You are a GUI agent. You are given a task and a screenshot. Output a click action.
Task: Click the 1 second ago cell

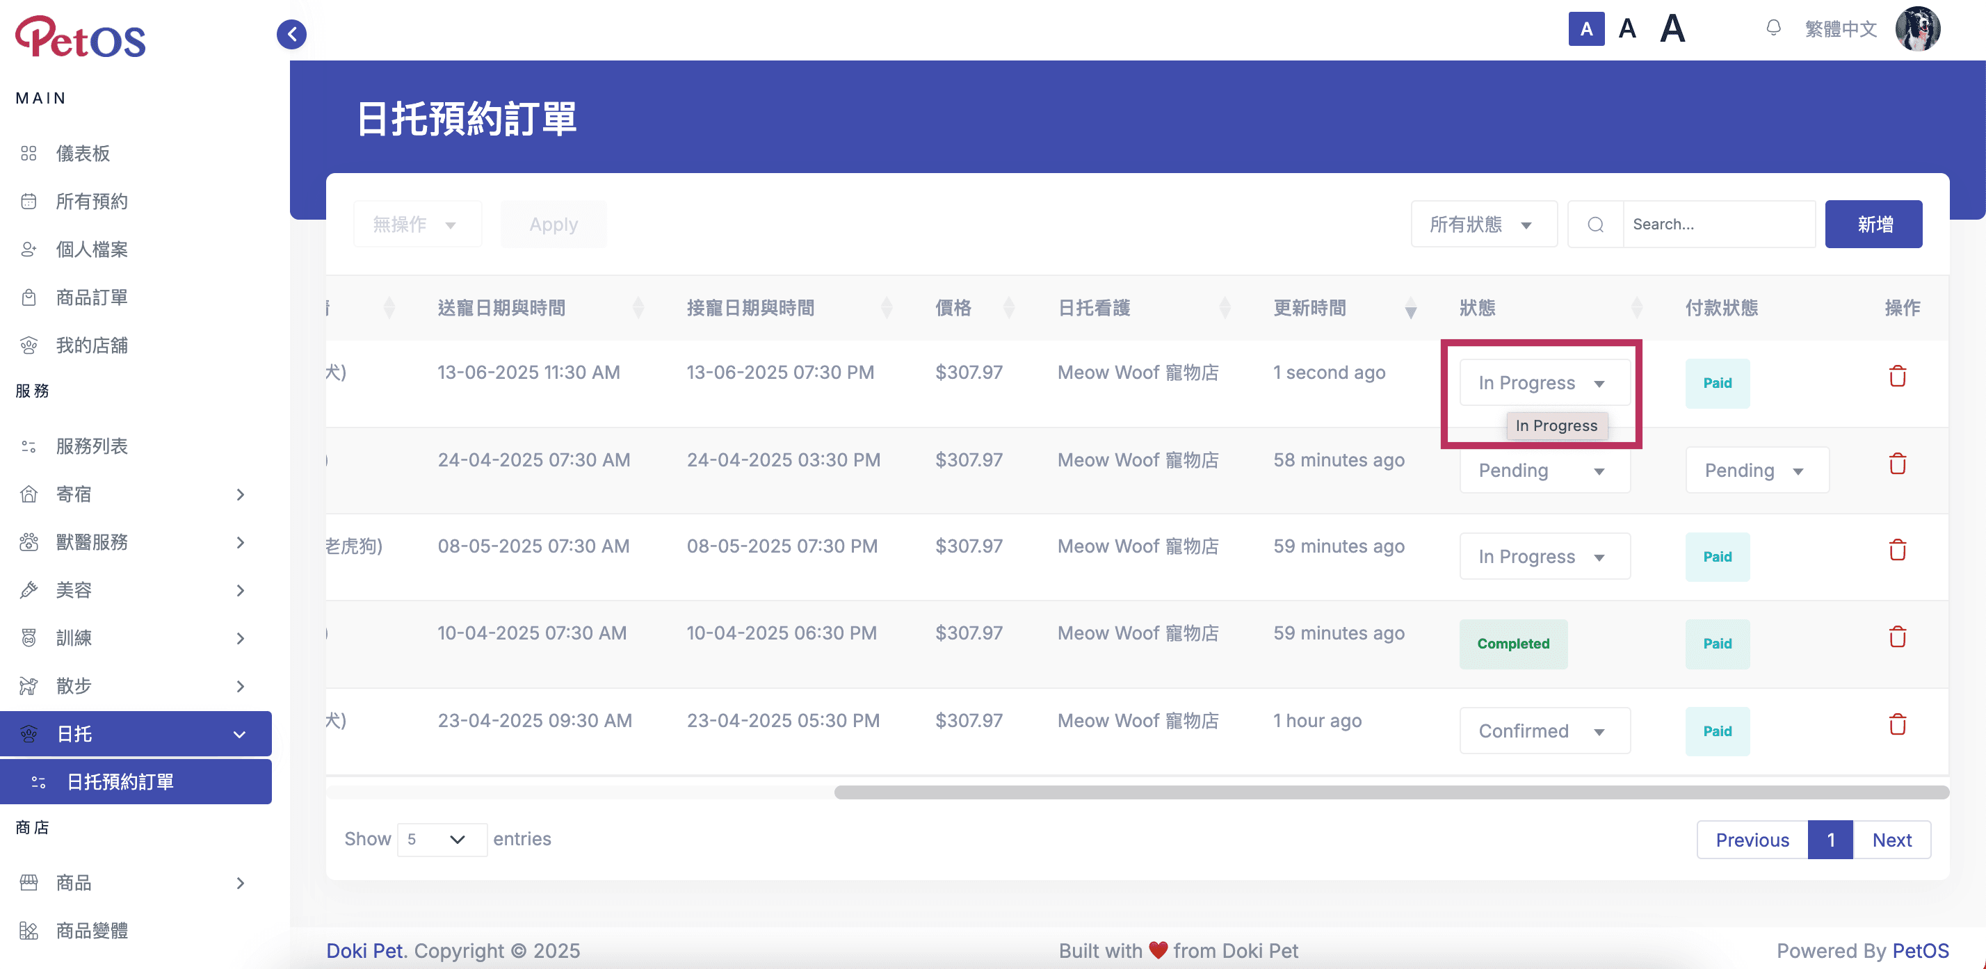point(1328,373)
